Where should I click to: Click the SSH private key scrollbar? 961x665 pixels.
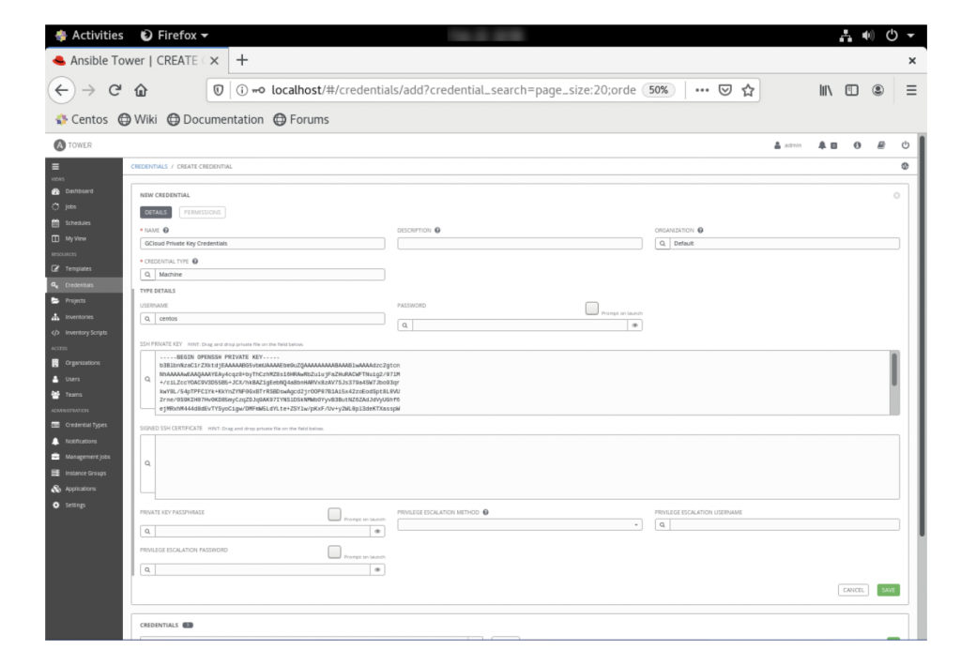(x=892, y=369)
